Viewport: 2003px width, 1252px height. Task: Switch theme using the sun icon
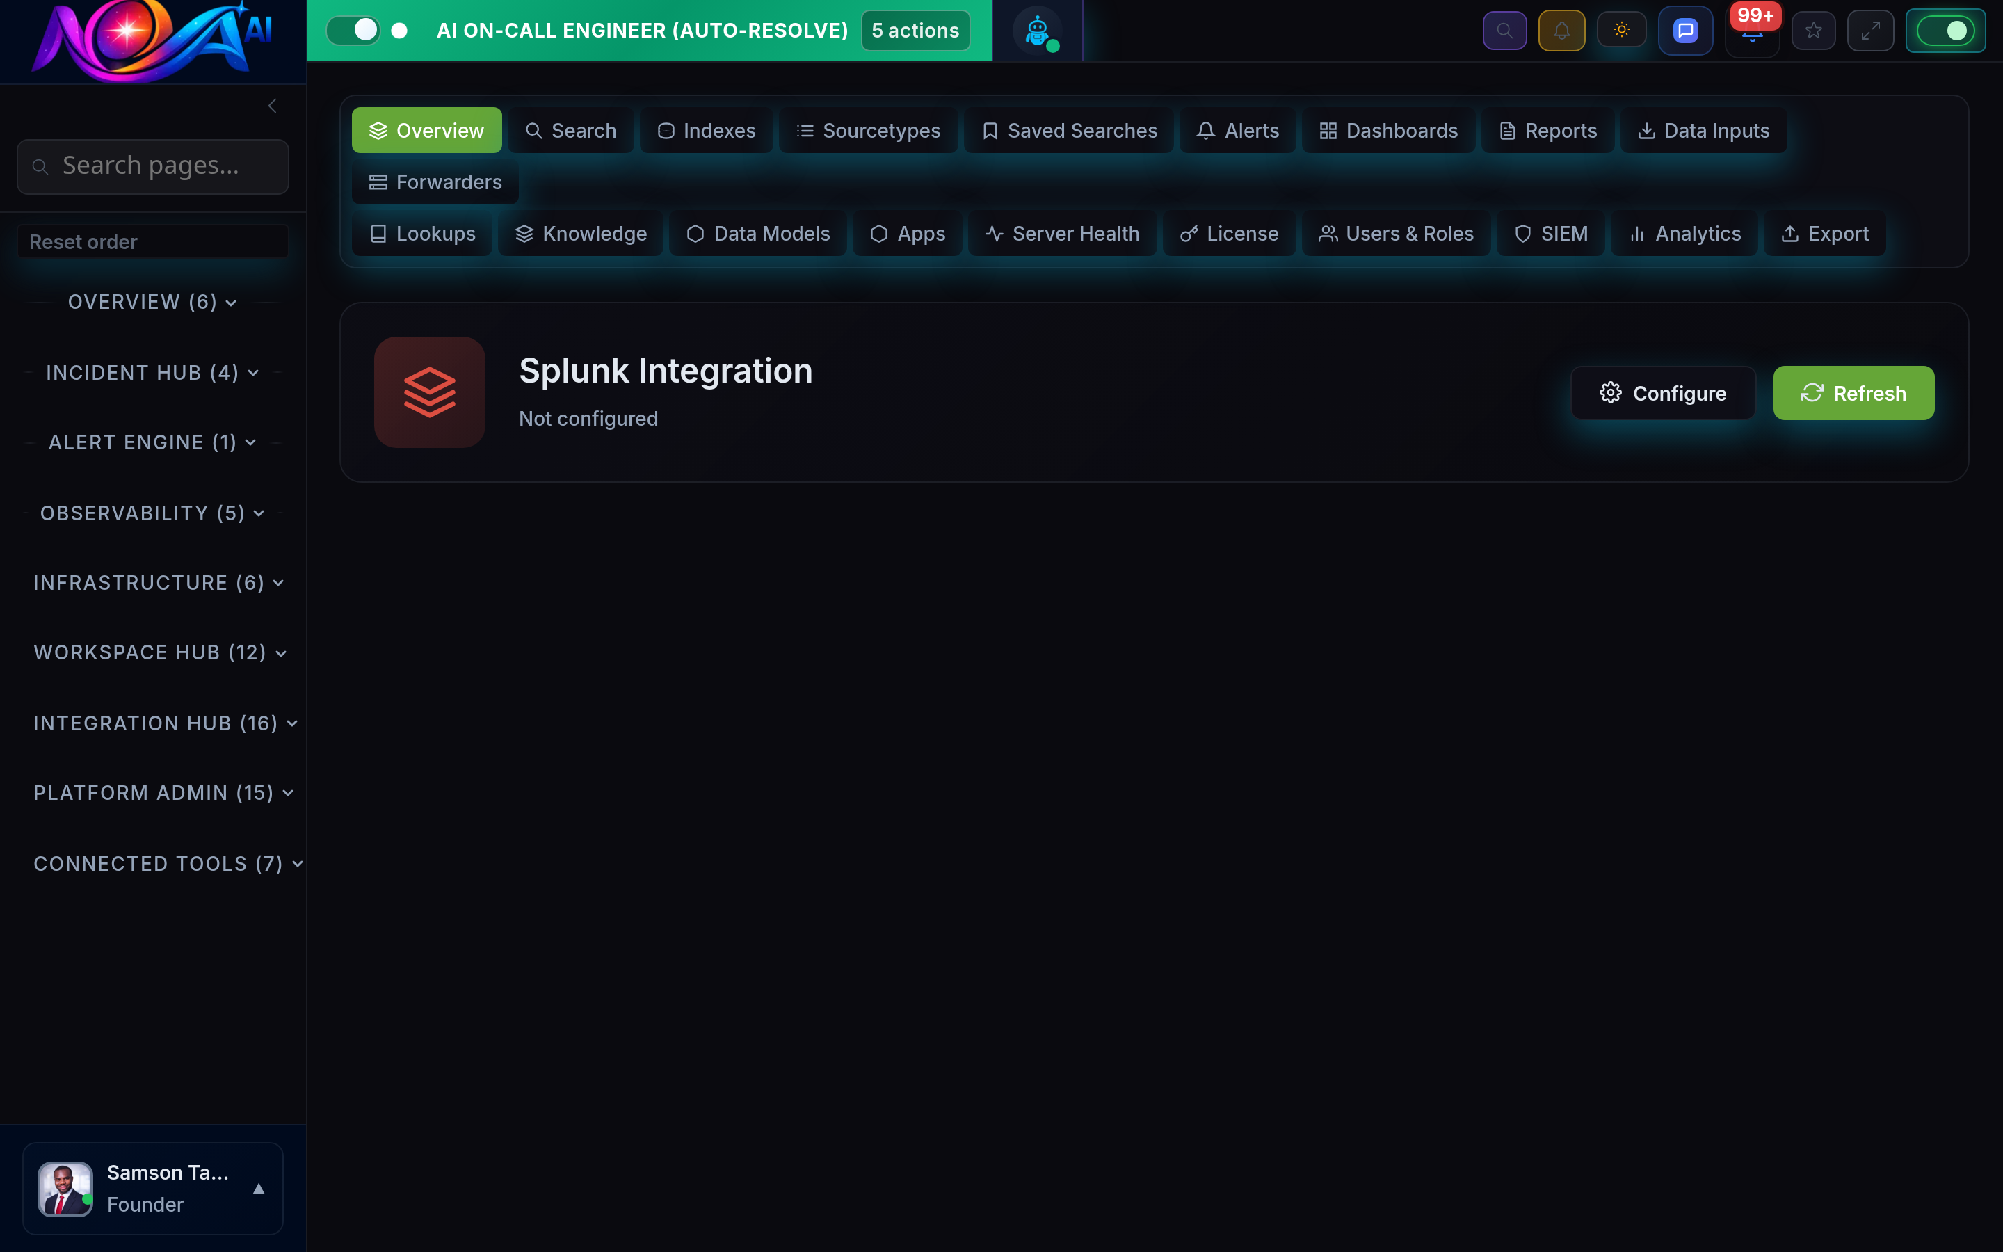[1621, 30]
